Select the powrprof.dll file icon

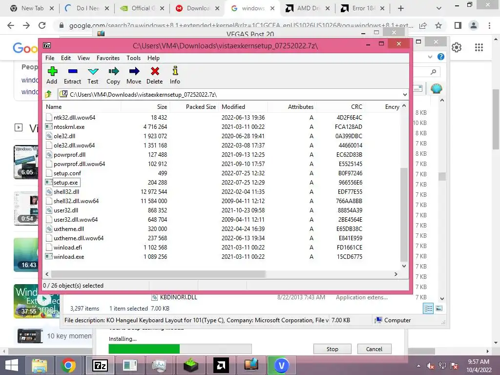[49, 155]
